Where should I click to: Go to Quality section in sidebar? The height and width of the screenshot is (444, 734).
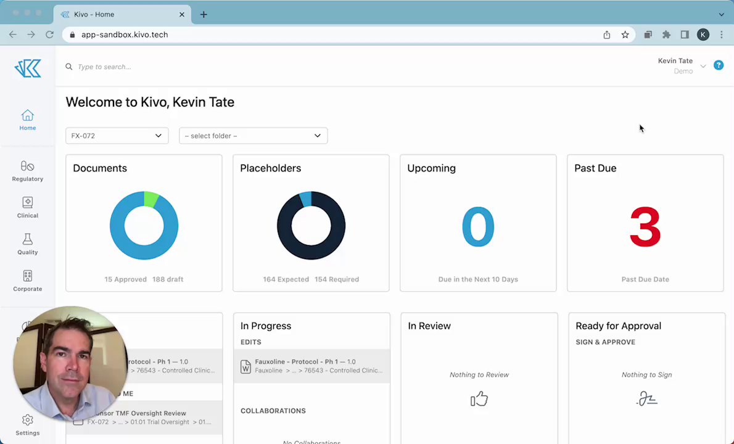(x=27, y=244)
